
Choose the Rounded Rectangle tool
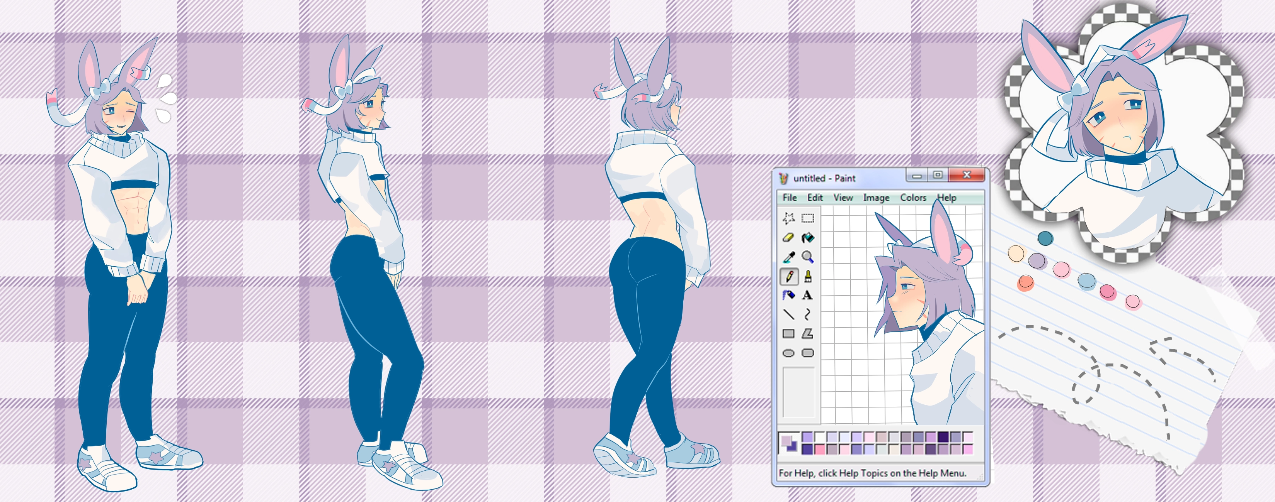click(x=808, y=353)
